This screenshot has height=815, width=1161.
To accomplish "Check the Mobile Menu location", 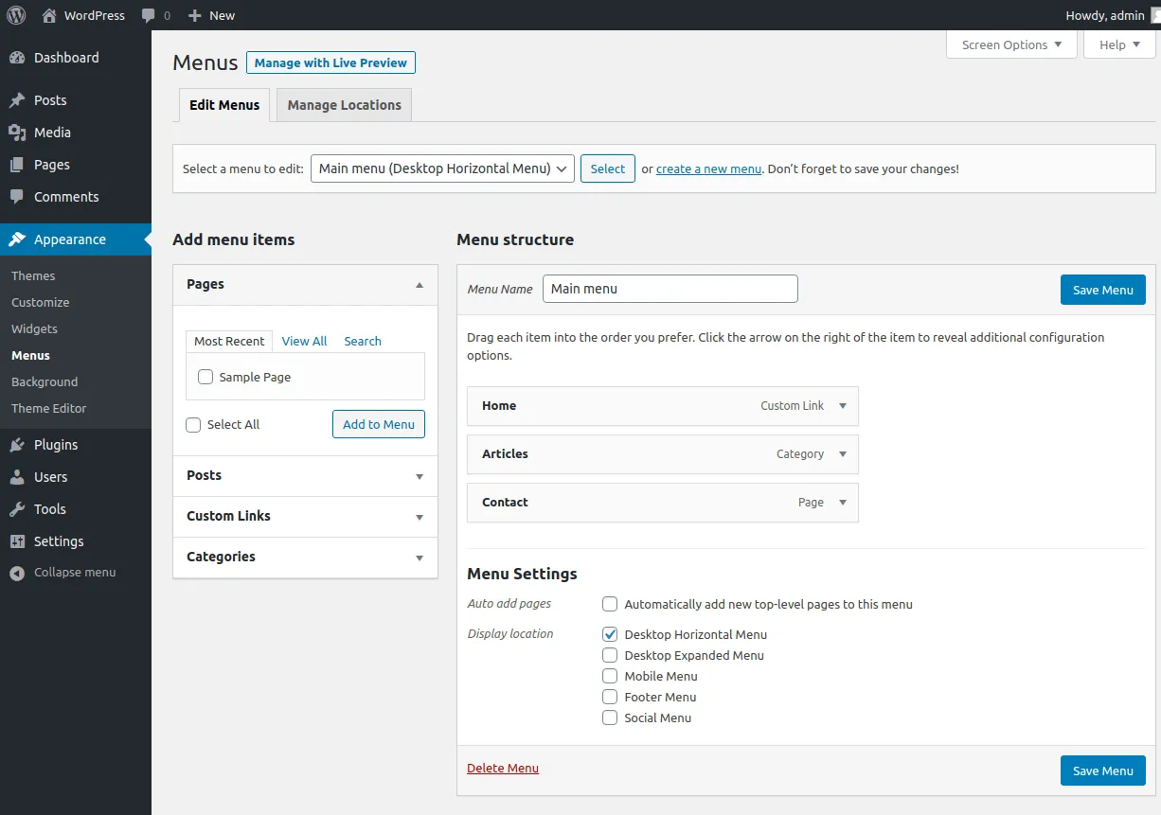I will 610,676.
